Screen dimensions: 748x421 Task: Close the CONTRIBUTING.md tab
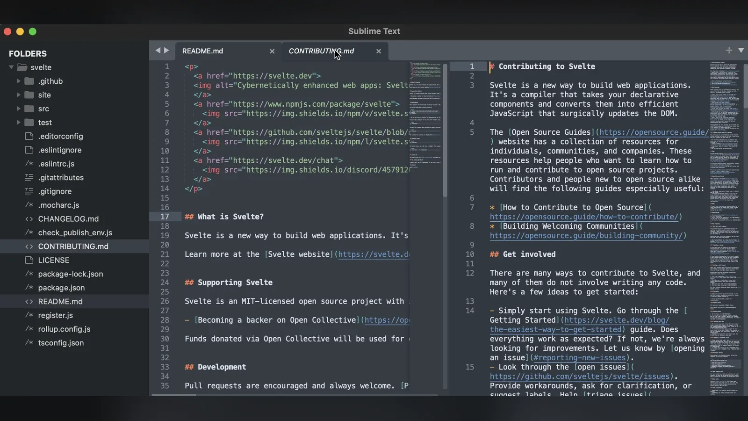click(x=379, y=51)
